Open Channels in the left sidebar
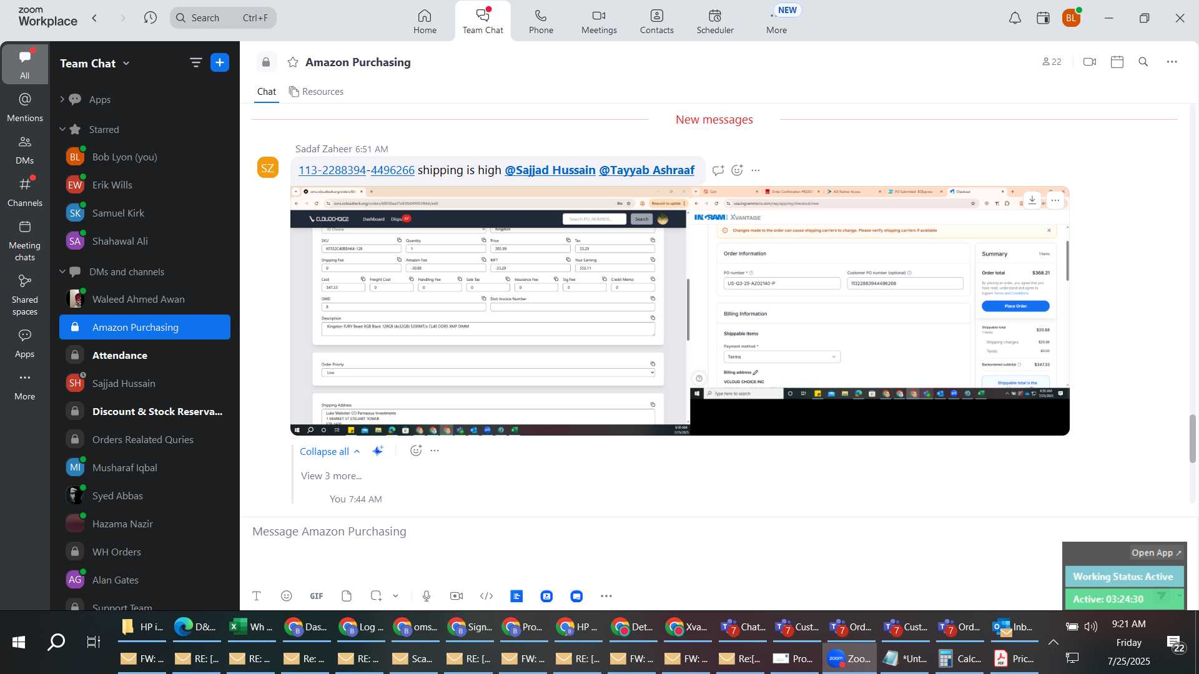Viewport: 1199px width, 674px height. [24, 192]
